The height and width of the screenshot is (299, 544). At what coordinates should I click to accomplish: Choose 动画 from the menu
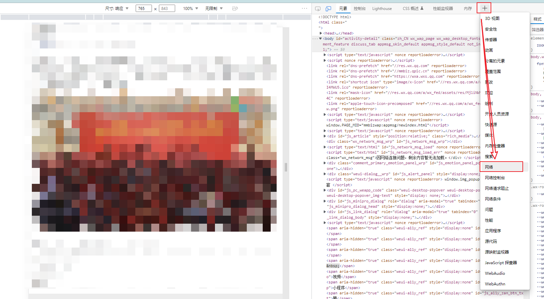(x=505, y=50)
